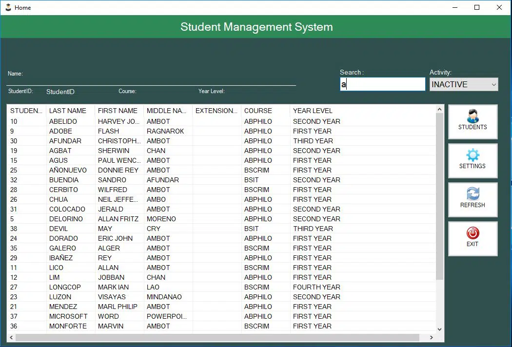The image size is (512, 347).
Task: Choose the DEVIL MAY CRY record
Action: (x=59, y=229)
